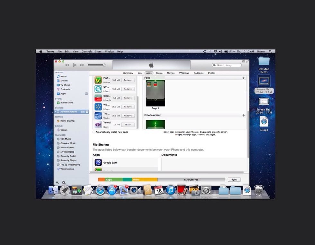Viewport: 315px width, 245px height.
Task: Open the Voice Memos playlist
Action: (x=67, y=169)
